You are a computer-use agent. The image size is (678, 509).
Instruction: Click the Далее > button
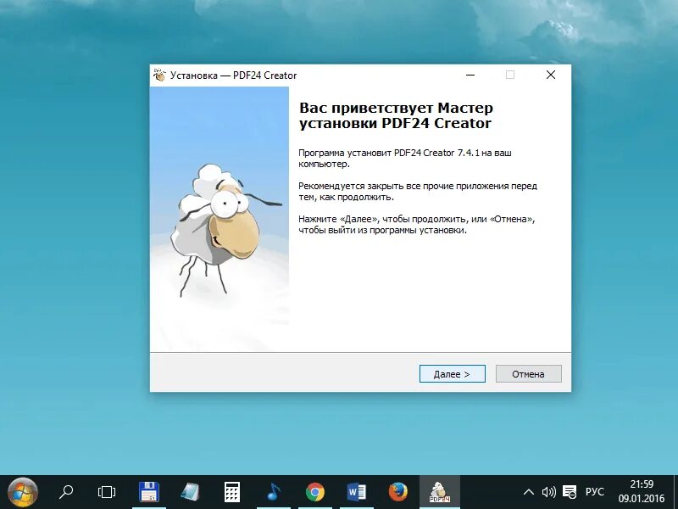click(x=453, y=374)
